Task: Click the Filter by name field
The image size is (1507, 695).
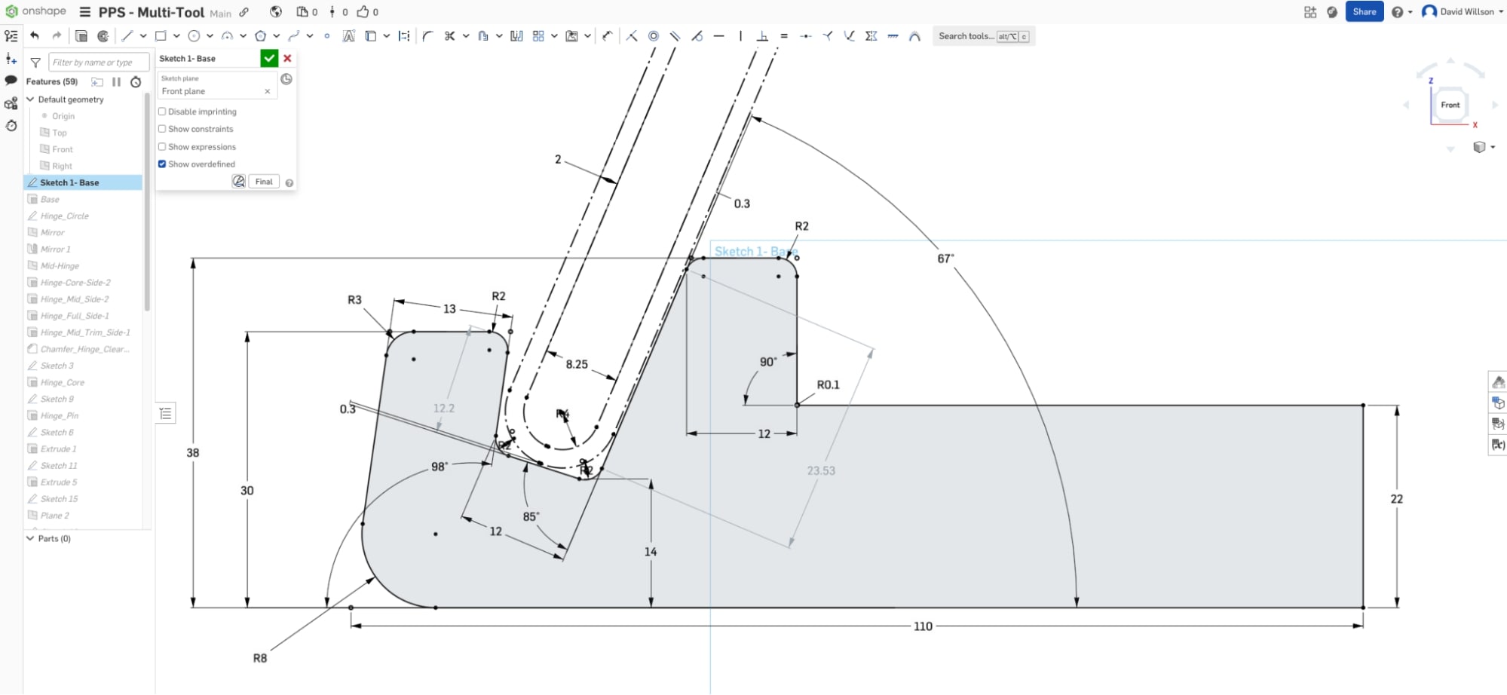Action: click(x=99, y=63)
